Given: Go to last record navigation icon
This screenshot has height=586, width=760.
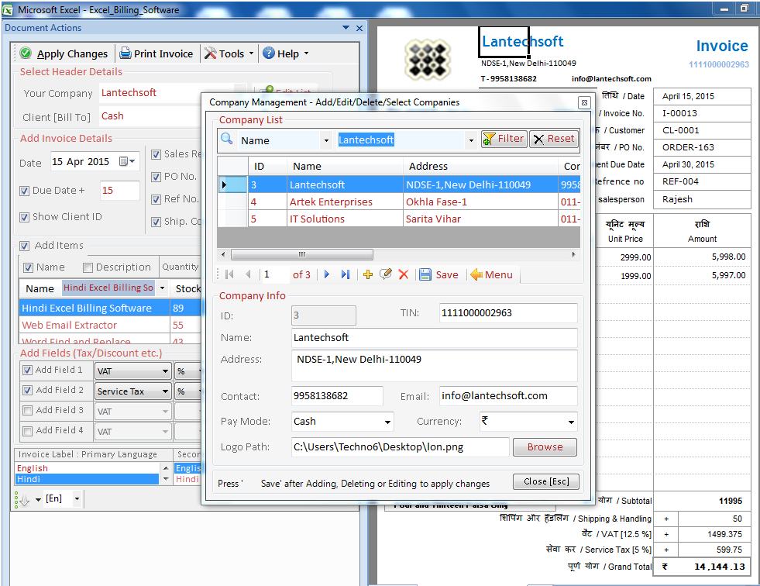Looking at the screenshot, I should [x=345, y=274].
